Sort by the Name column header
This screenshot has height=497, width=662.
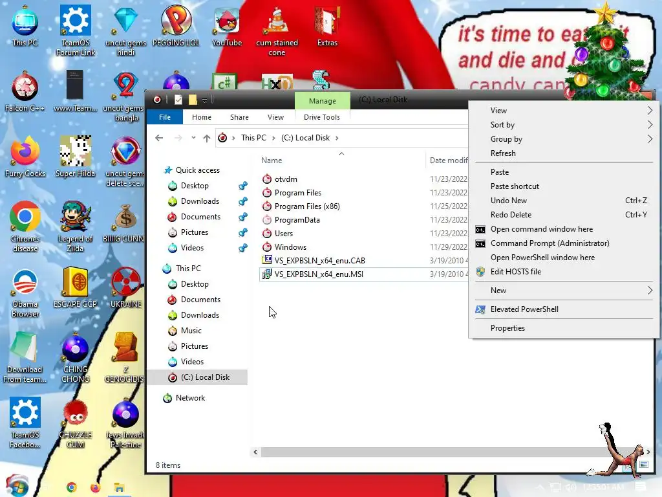[x=272, y=160]
